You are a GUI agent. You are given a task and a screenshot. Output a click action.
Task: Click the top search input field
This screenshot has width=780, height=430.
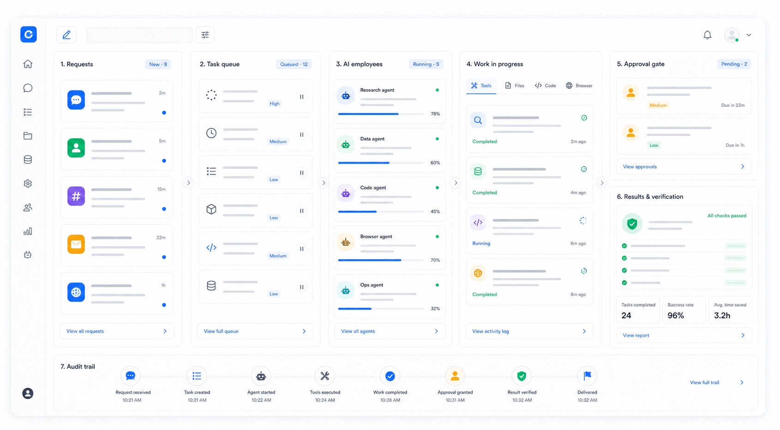click(x=139, y=35)
